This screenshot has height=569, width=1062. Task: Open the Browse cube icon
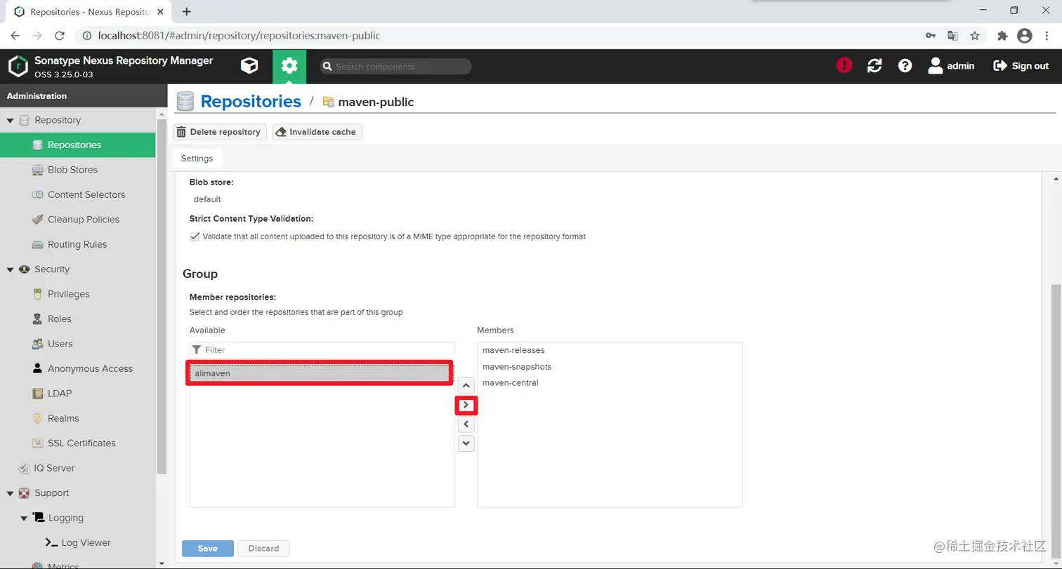[249, 66]
